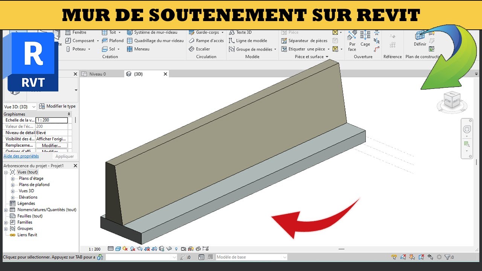Select the Texte 3D tool
Viewport: 482px width, 271px height.
[240, 32]
